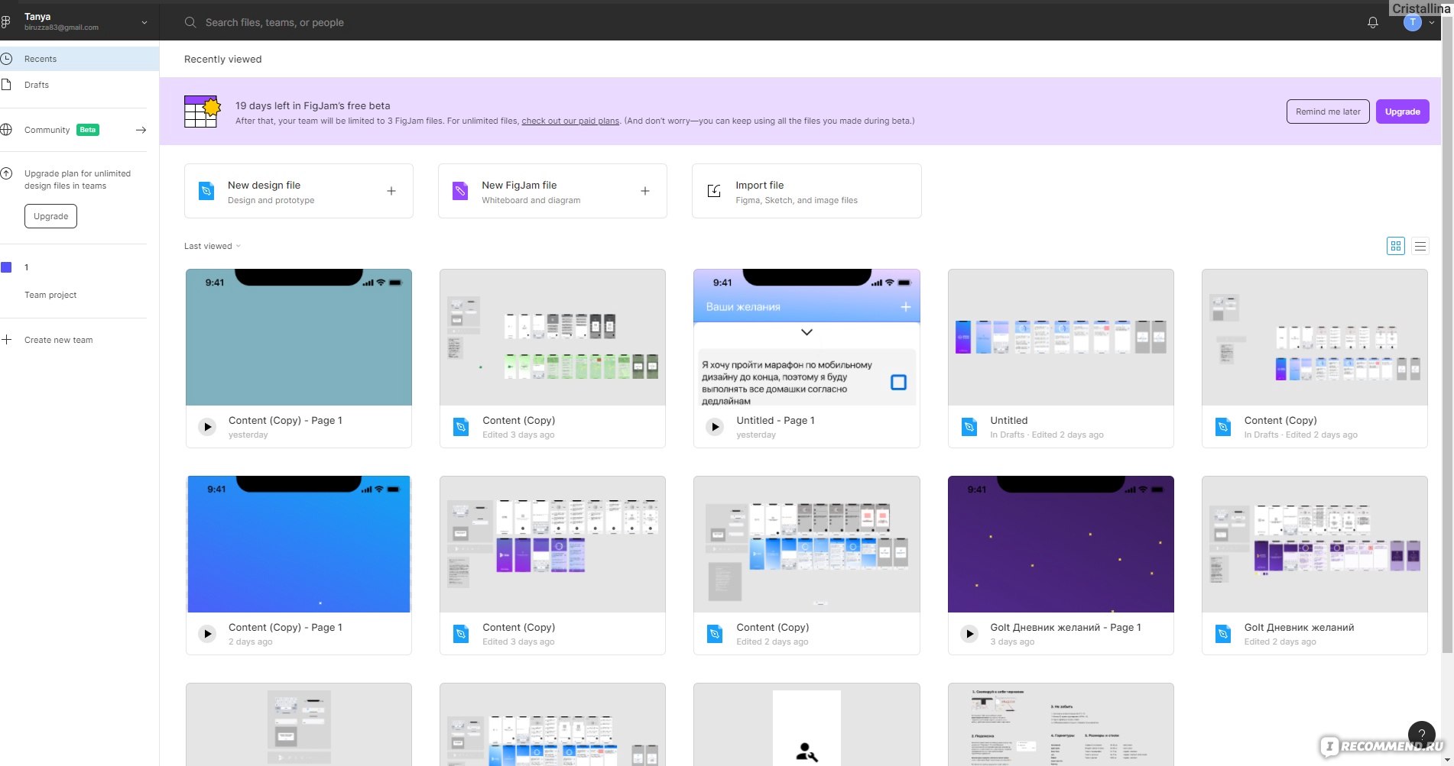Expand the Tanya account switcher dropdown

144,22
